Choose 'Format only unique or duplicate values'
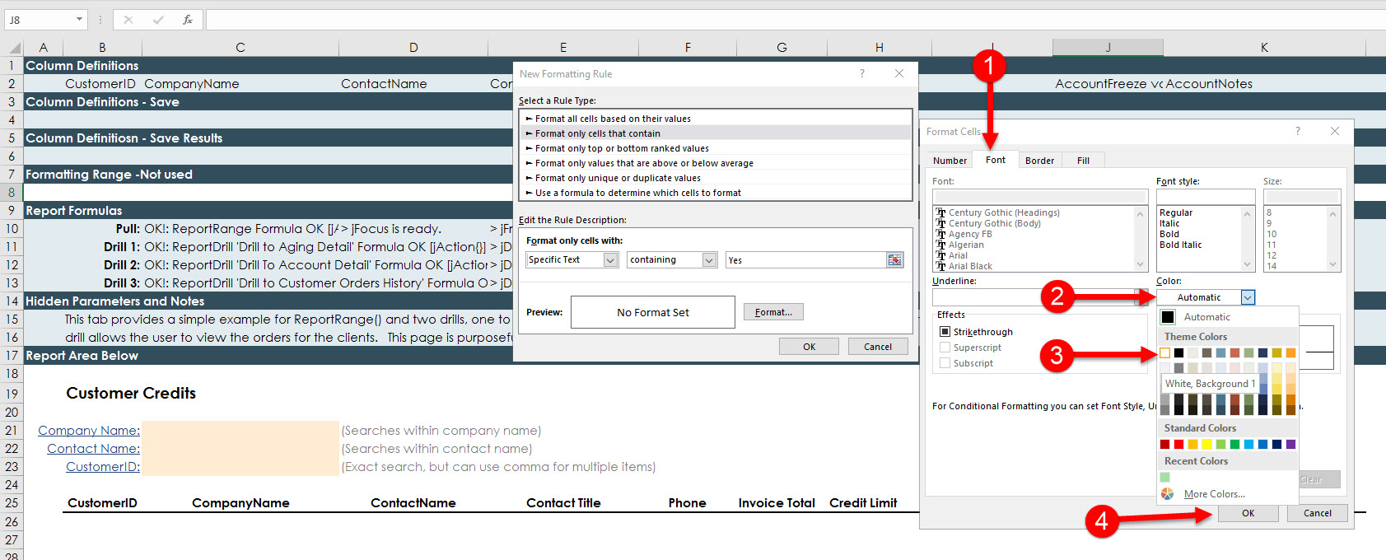Image resolution: width=1386 pixels, height=560 pixels. point(716,178)
